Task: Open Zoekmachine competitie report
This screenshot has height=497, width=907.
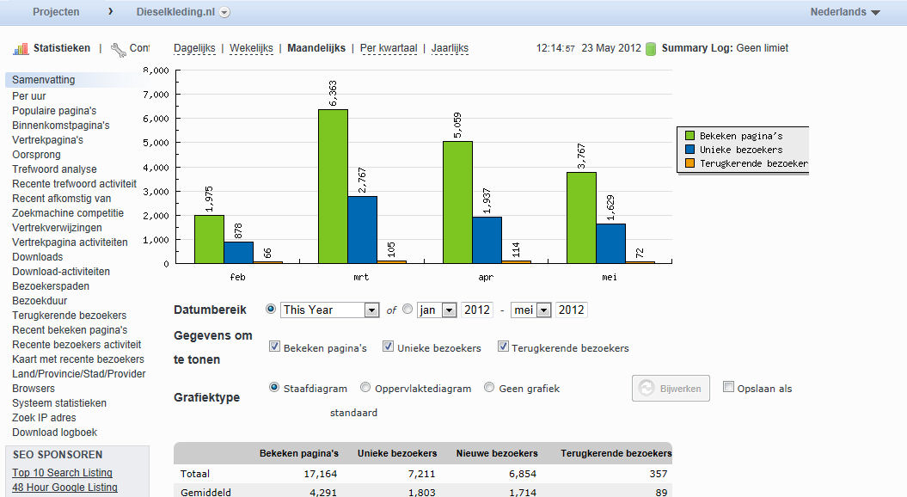Action: point(68,213)
